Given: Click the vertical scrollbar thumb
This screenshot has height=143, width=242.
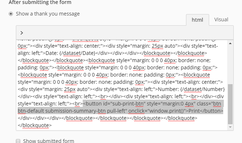Looking at the screenshot, I should (230, 104).
